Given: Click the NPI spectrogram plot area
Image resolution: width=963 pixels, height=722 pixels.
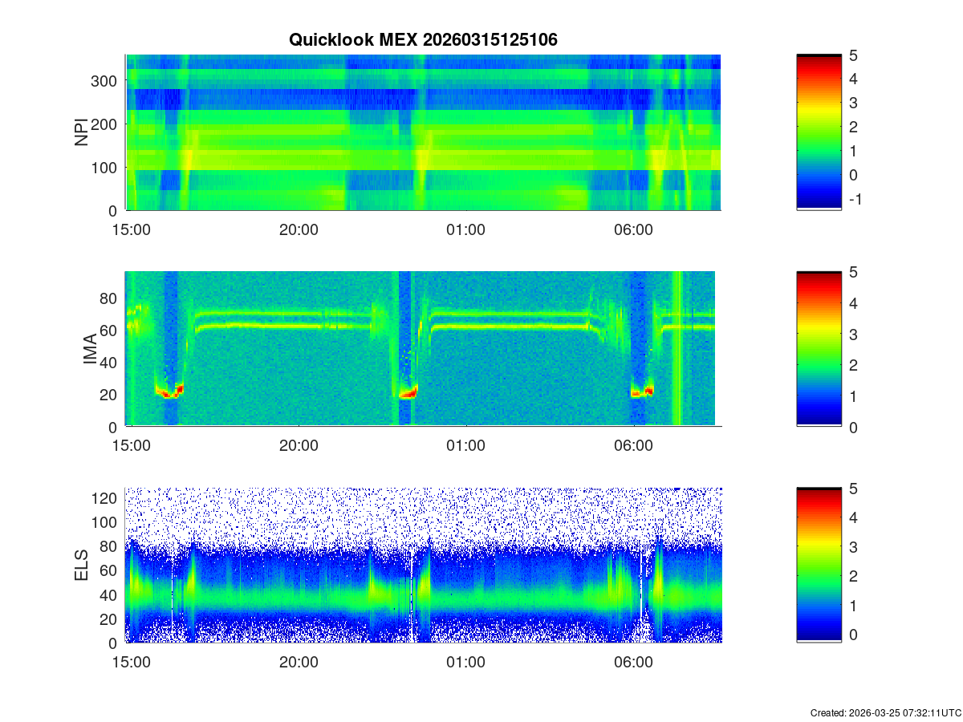Looking at the screenshot, I should pyautogui.click(x=423, y=132).
